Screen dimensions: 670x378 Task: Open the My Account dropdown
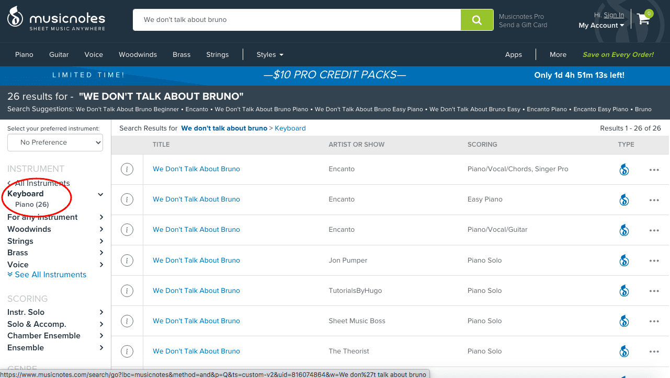(601, 26)
